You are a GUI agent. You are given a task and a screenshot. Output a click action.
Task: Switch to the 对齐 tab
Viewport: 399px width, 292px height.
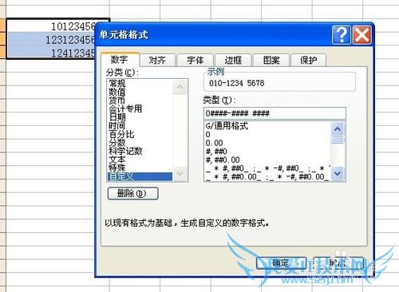click(157, 60)
